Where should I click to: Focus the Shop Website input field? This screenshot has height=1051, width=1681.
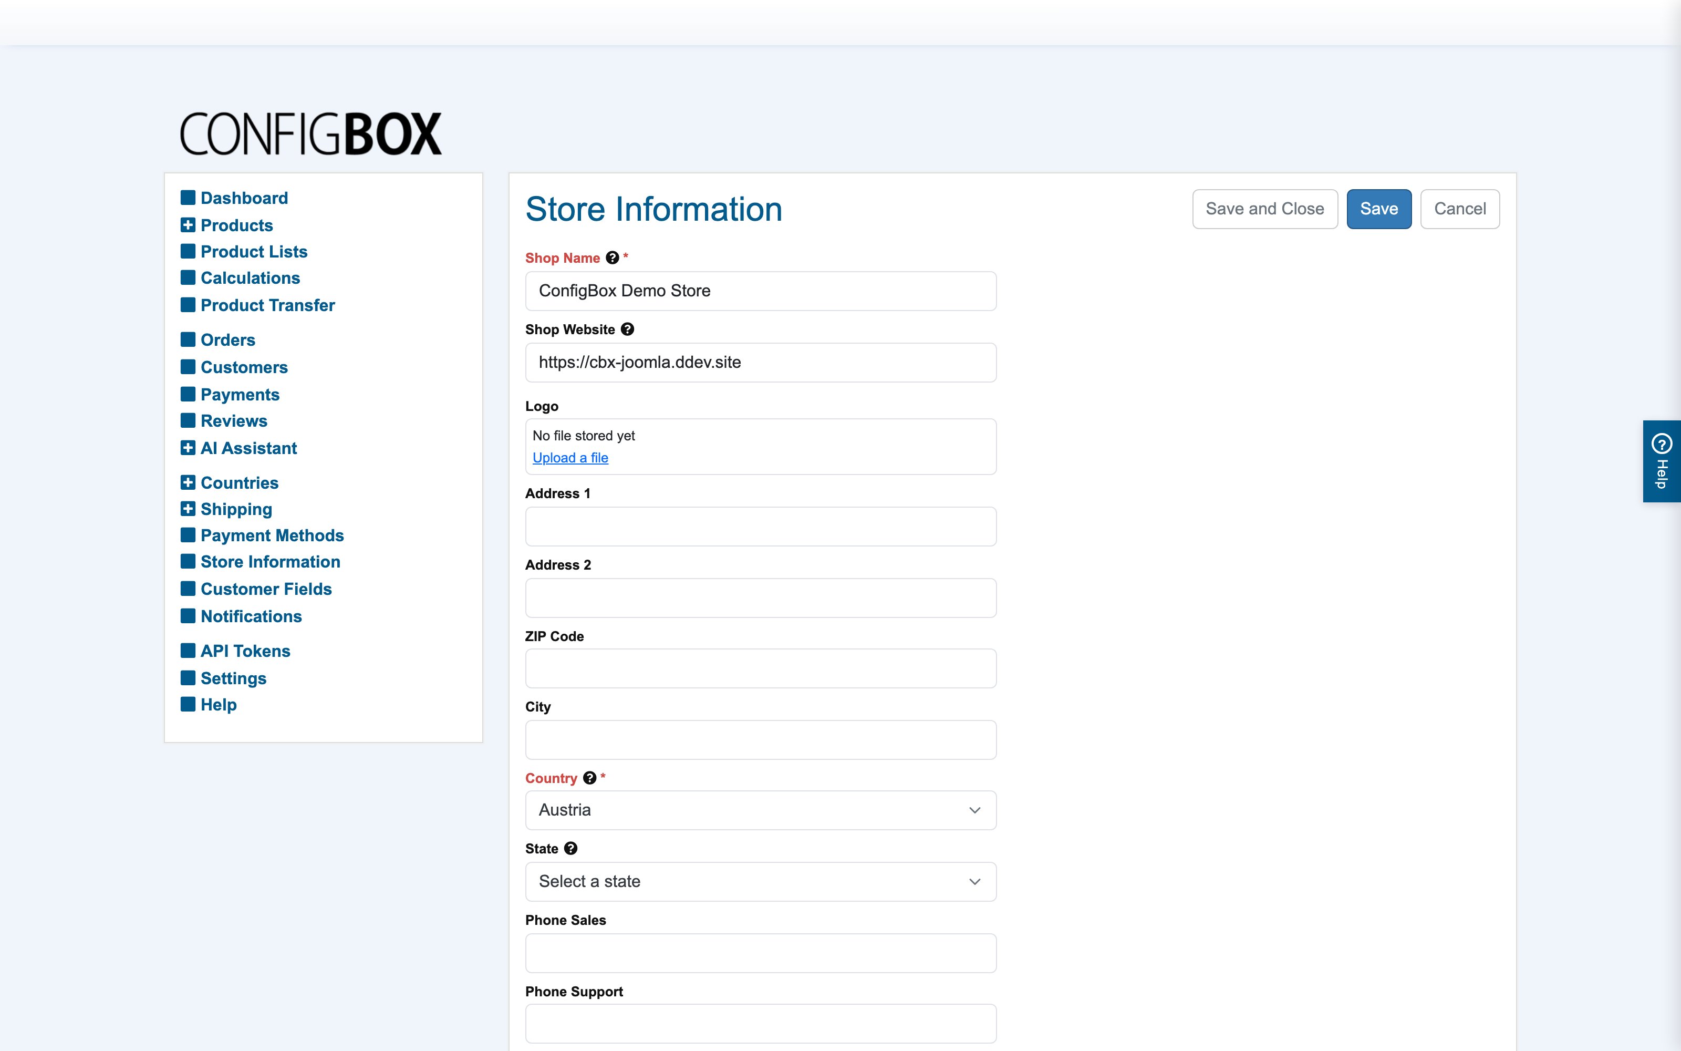(x=761, y=363)
